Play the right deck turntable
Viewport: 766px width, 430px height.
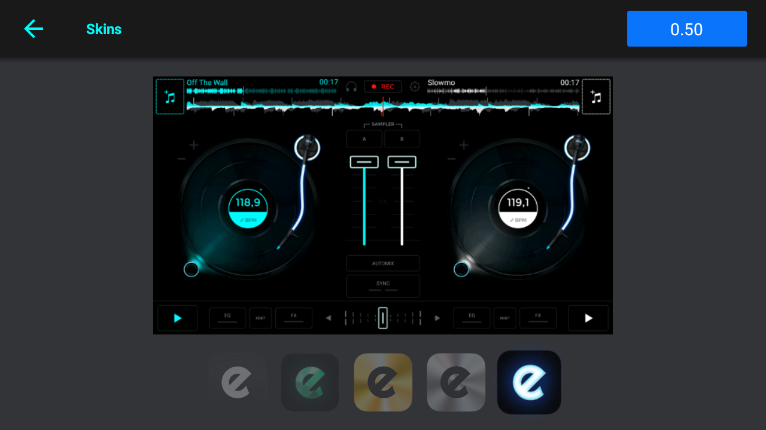click(588, 318)
